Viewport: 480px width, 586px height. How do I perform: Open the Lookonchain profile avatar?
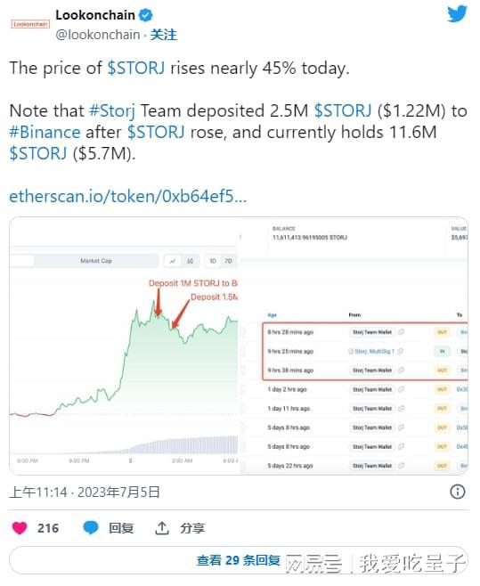[30, 24]
